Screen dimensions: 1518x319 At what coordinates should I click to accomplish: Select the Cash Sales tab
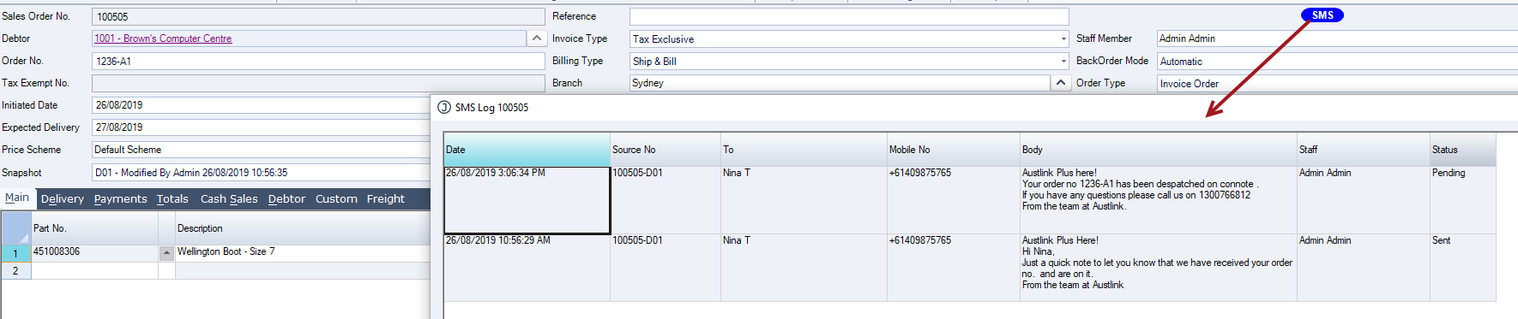pyautogui.click(x=229, y=198)
